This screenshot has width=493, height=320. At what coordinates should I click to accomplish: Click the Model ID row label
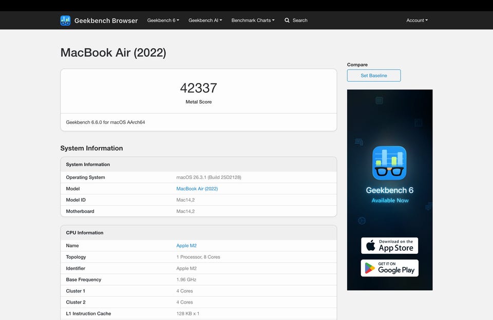(x=76, y=199)
